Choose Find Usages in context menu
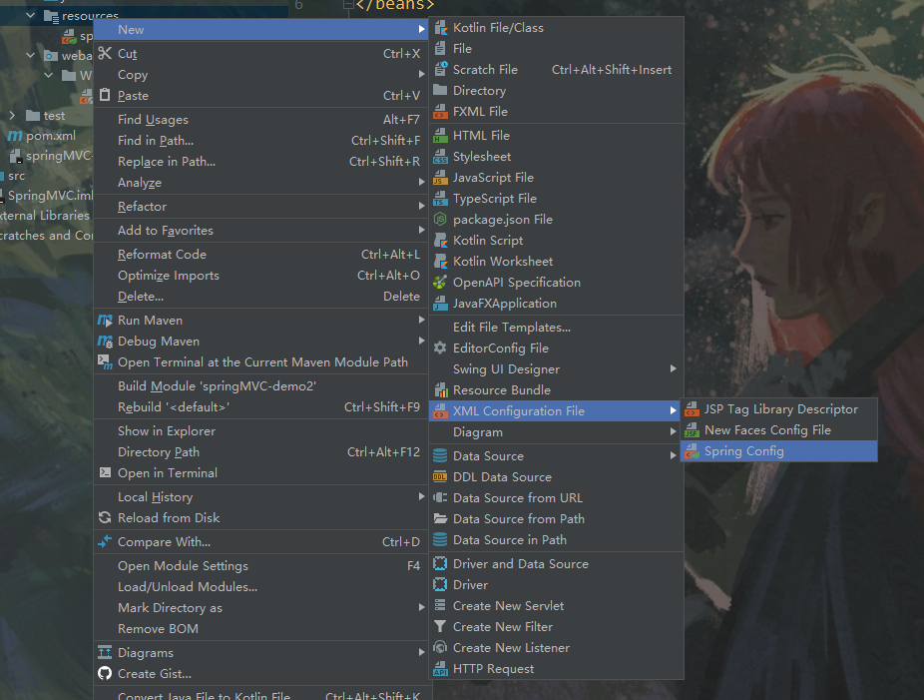The width and height of the screenshot is (924, 700). pyautogui.click(x=260, y=120)
